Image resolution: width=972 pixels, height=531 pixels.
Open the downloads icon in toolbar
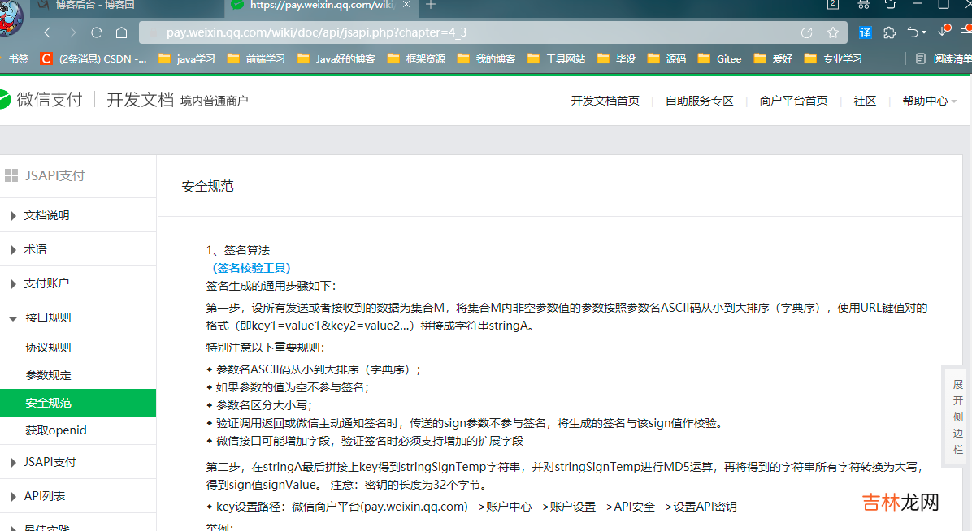pos(944,32)
